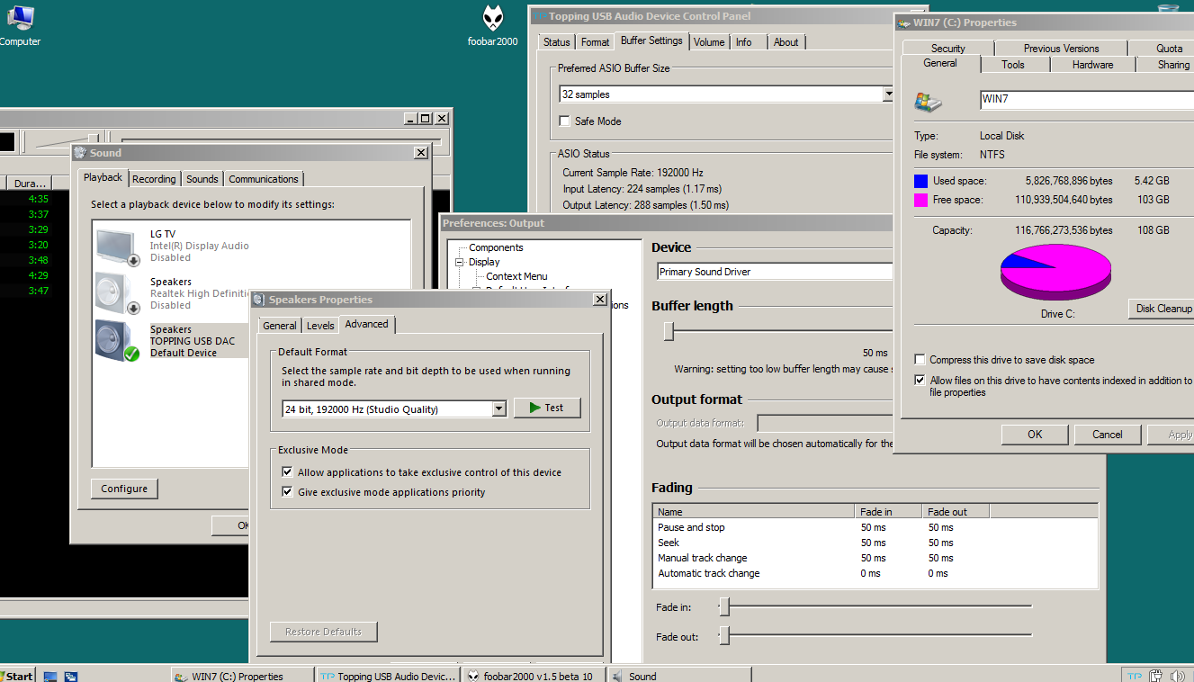Open the About tab in Topping panel
Screen dimensions: 1194x682
click(786, 42)
